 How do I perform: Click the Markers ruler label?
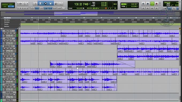7,26
